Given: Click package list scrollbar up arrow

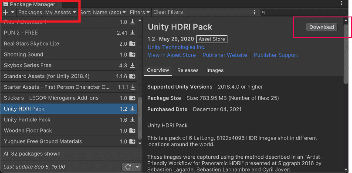Looking at the screenshot, I should point(140,20).
